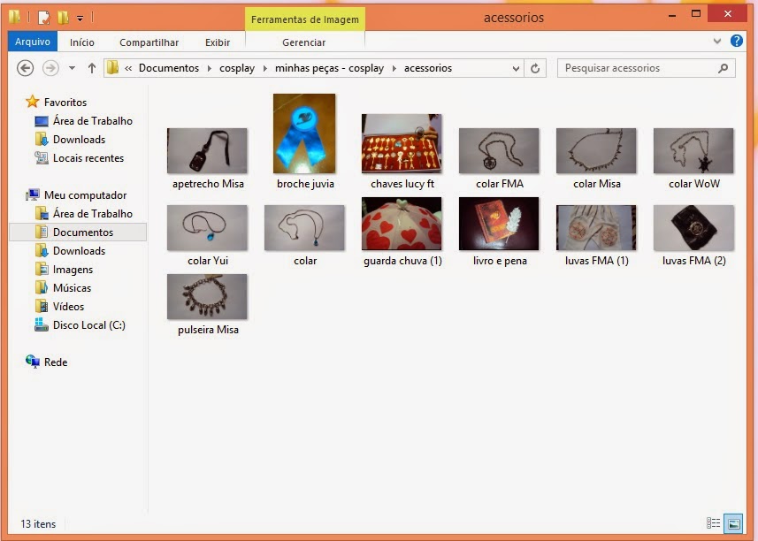Navigate to cosplay in breadcrumb path

click(x=236, y=68)
